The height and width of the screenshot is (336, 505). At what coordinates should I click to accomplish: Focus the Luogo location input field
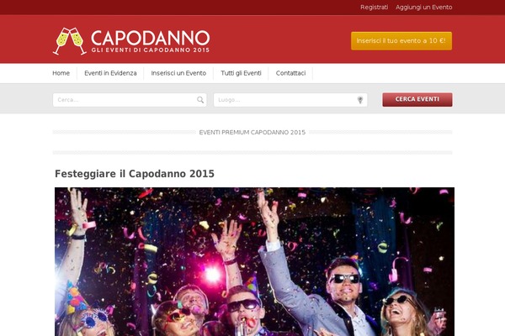[290, 100]
